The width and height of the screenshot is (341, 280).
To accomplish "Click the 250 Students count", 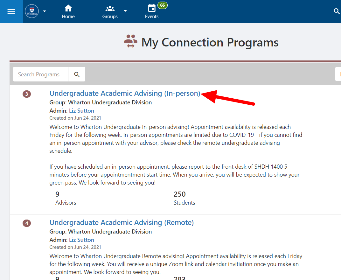I will 180,194.
